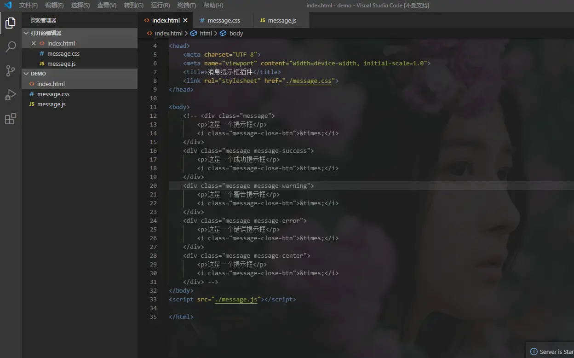The width and height of the screenshot is (574, 358).
Task: Click the message-error div line
Action: 245,220
